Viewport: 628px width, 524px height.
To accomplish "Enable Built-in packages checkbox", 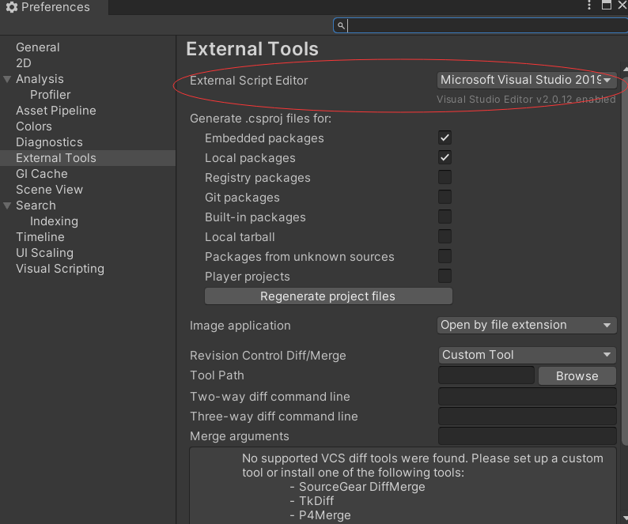I will tap(445, 217).
